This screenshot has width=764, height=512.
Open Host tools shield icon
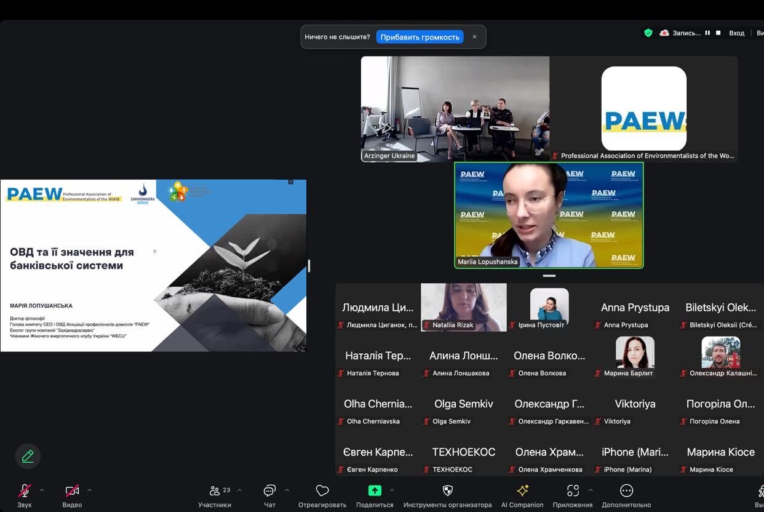(448, 490)
